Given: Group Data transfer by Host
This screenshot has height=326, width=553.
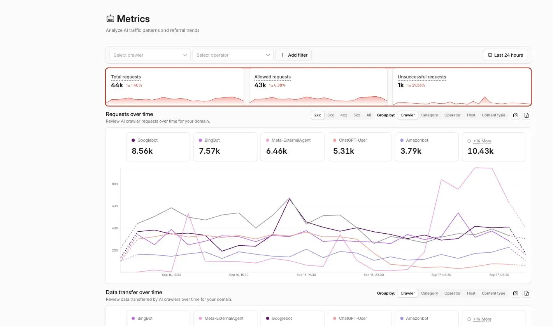Looking at the screenshot, I should (x=471, y=293).
